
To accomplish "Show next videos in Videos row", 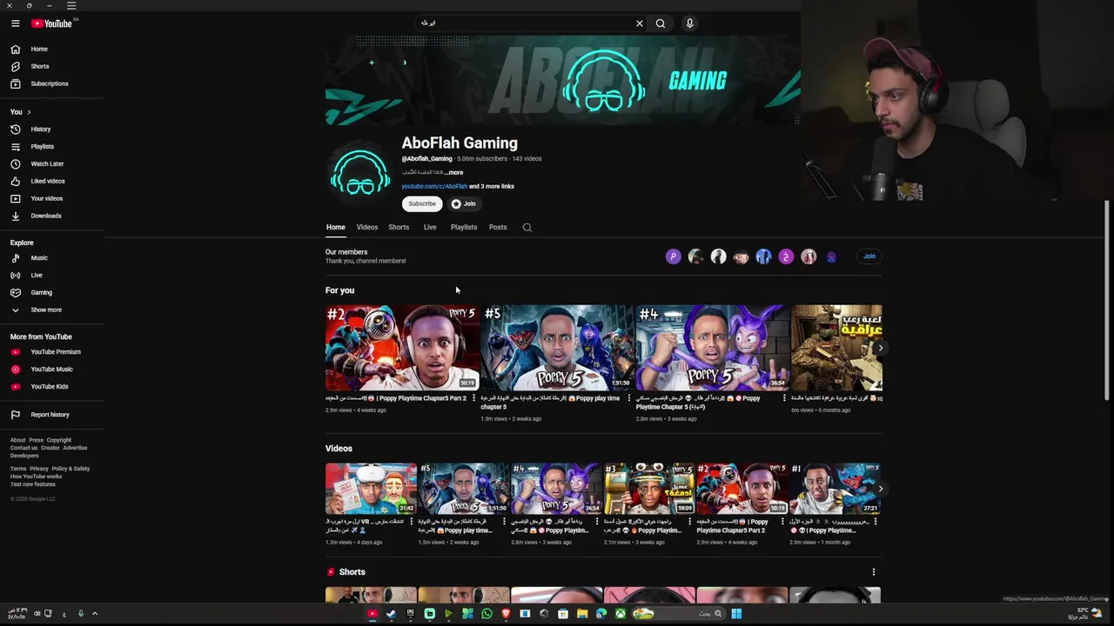I will click(880, 489).
